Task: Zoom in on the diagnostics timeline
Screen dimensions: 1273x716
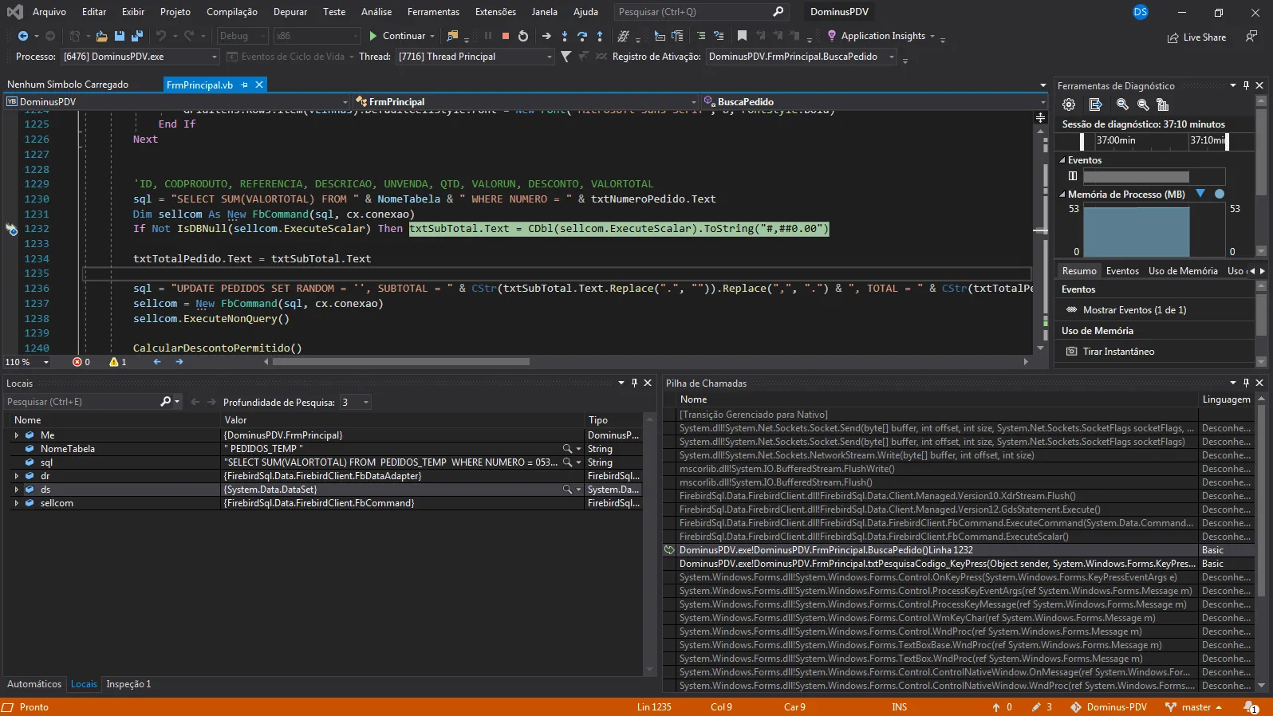Action: tap(1122, 104)
